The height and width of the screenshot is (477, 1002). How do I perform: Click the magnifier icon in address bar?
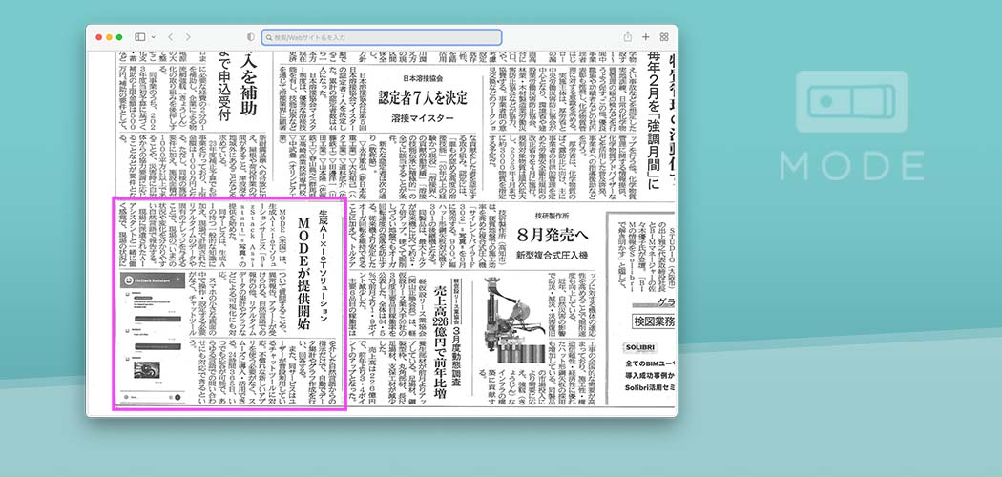269,37
